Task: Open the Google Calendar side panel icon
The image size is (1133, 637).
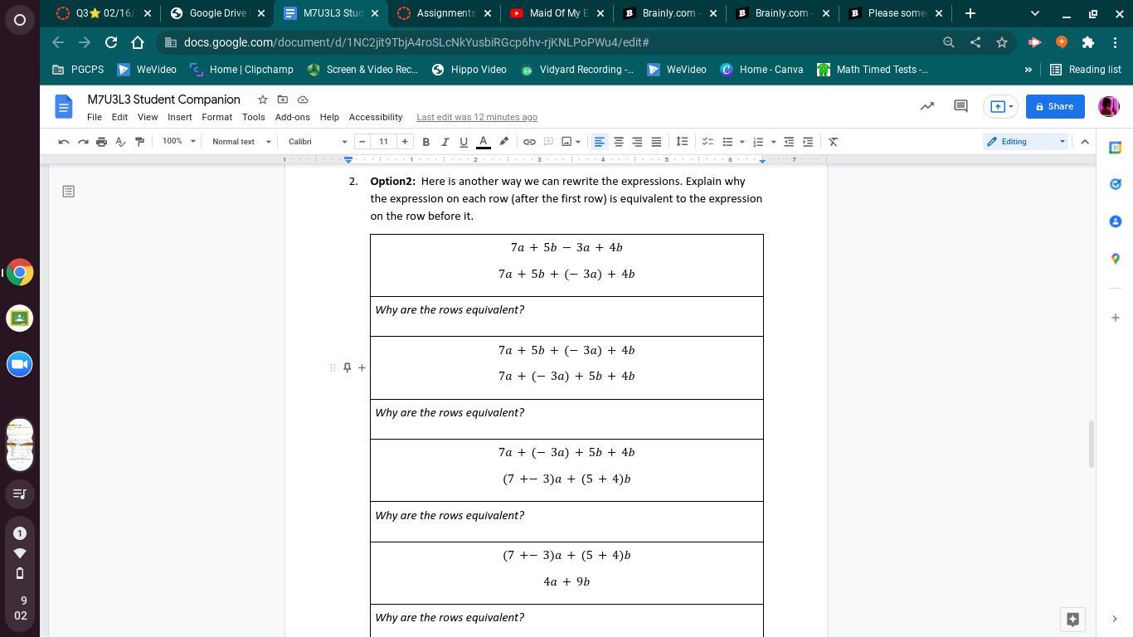Action: click(x=1115, y=148)
